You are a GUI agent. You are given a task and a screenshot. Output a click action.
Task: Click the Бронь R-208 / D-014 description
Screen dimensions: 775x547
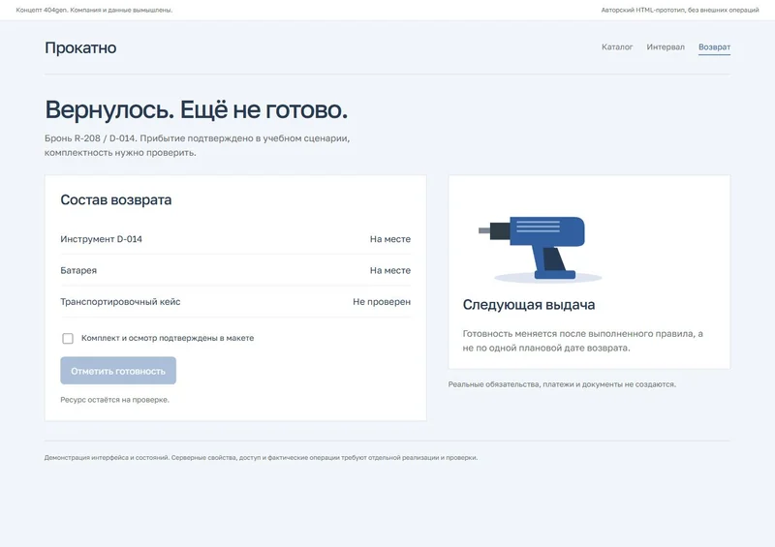(198, 145)
